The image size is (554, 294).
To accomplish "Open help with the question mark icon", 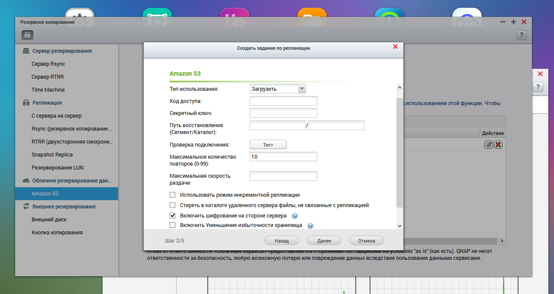I will click(x=522, y=35).
